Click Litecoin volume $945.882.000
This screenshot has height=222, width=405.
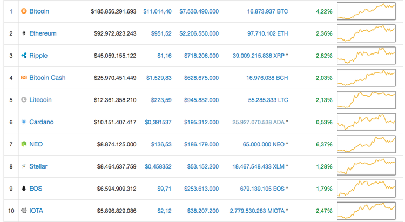pyautogui.click(x=201, y=100)
